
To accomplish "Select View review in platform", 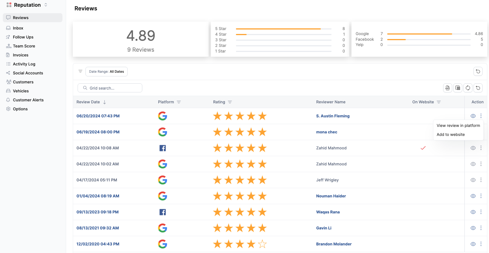I will [458, 126].
